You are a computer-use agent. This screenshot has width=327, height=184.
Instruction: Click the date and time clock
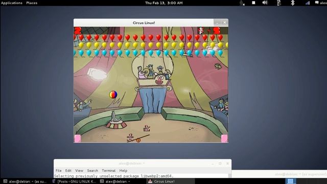[x=163, y=3]
